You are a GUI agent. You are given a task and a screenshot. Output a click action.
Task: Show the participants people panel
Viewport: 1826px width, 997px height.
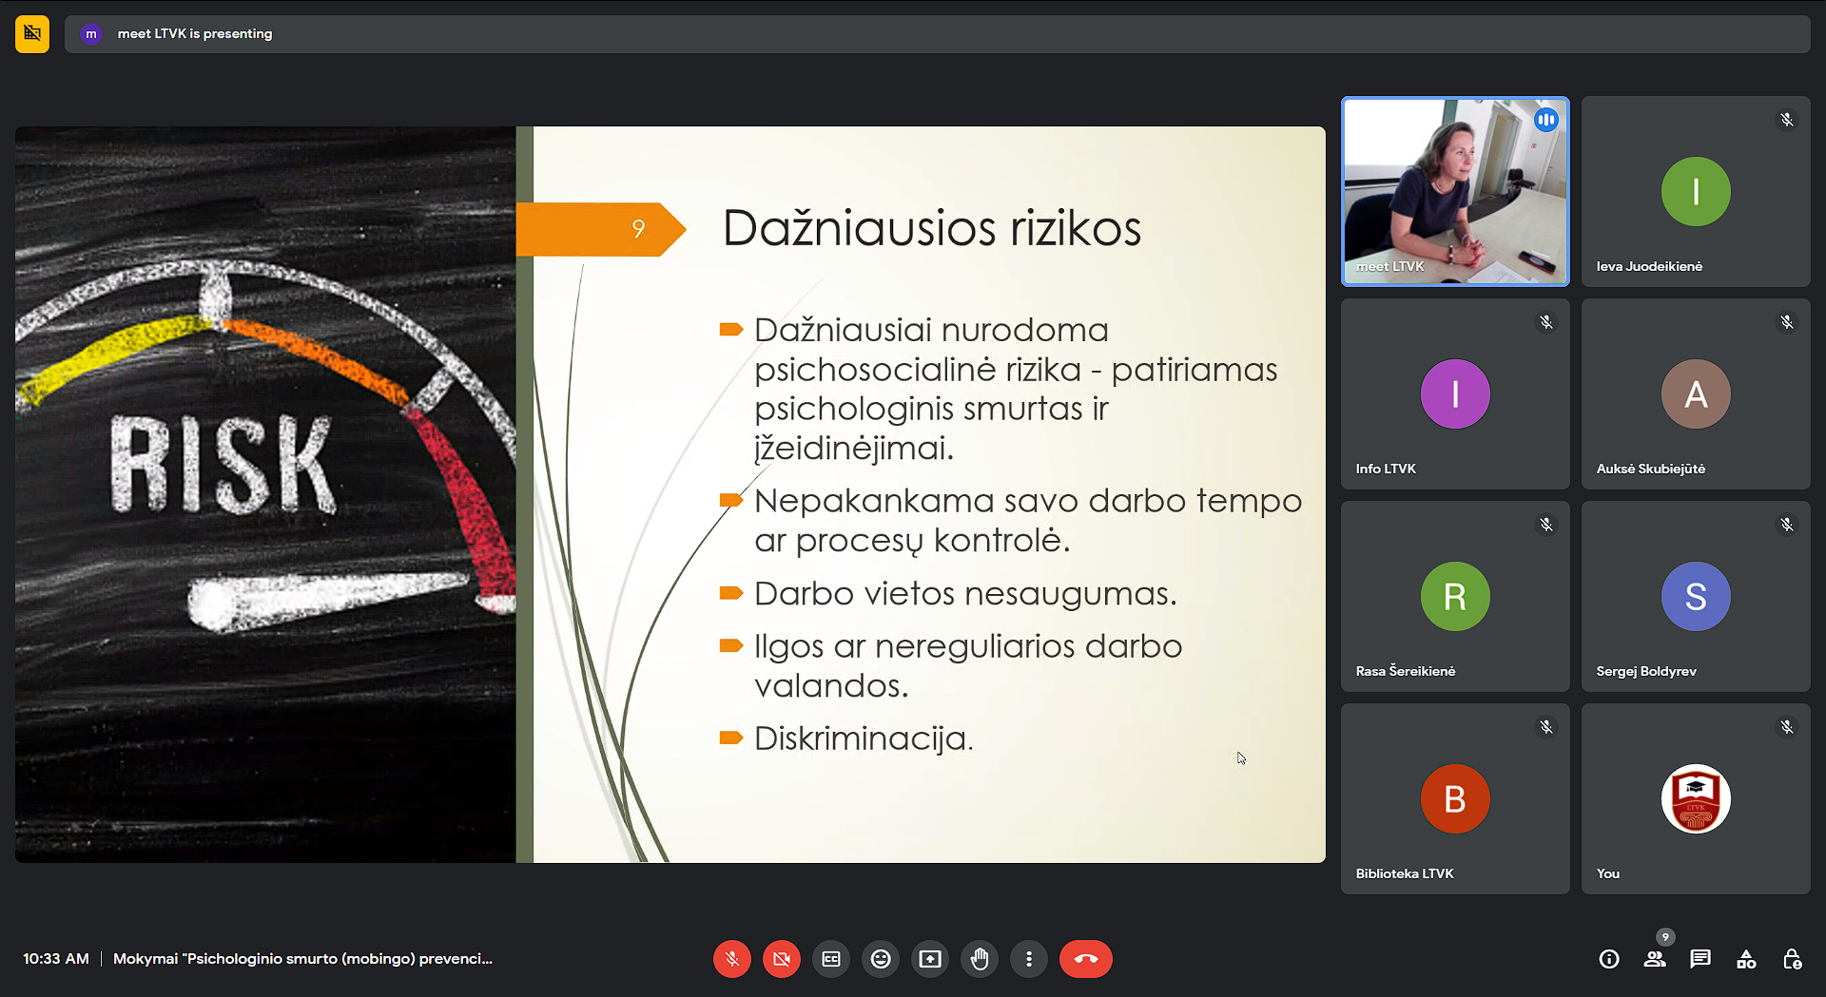coord(1655,959)
